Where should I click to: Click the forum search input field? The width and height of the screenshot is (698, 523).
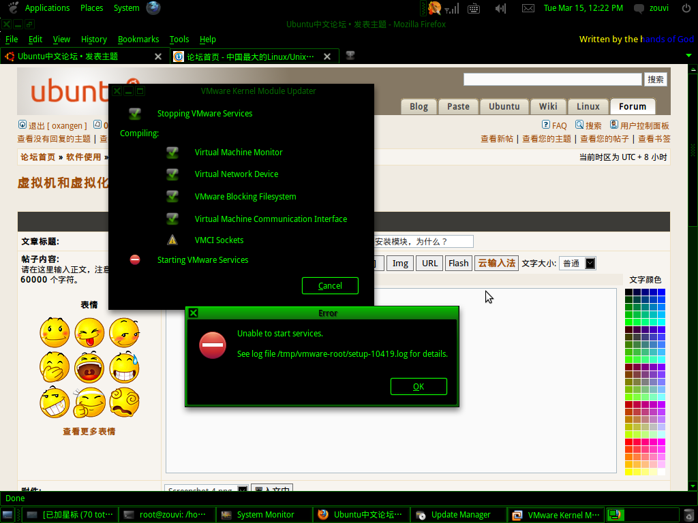point(552,80)
